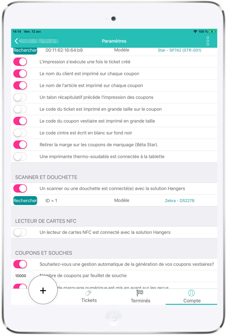Disable printing once ticket is created
Viewport: 227px width, 335px height.
pyautogui.click(x=20, y=62)
